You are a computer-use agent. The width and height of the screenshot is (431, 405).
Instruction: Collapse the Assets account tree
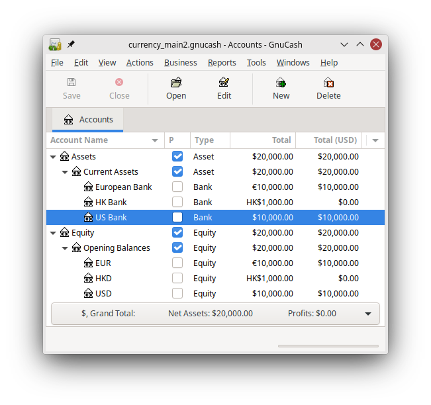click(x=53, y=157)
